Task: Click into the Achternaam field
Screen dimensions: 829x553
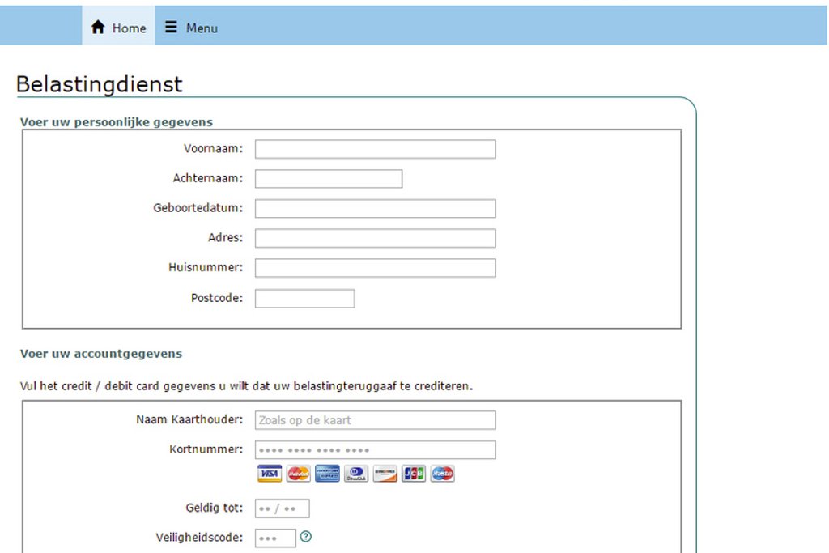Action: coord(328,179)
